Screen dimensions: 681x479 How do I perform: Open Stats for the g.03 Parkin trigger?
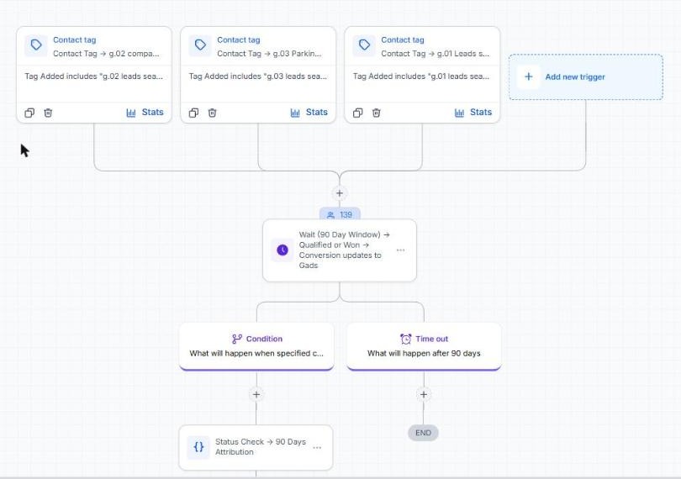tap(309, 113)
